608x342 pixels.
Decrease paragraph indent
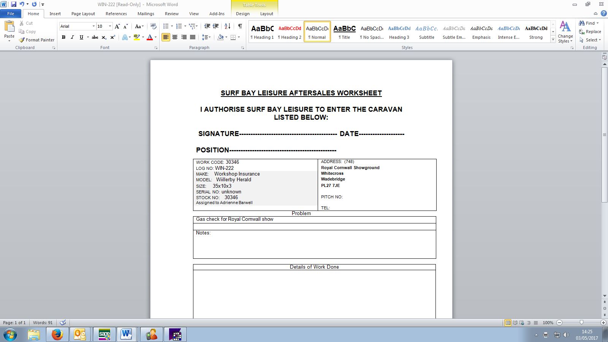pos(207,26)
